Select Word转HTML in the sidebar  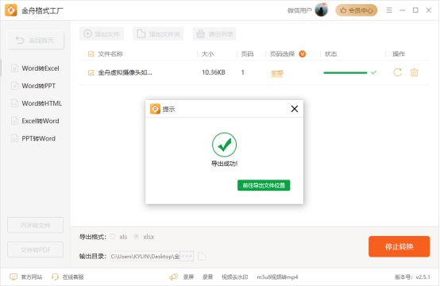click(x=36, y=103)
